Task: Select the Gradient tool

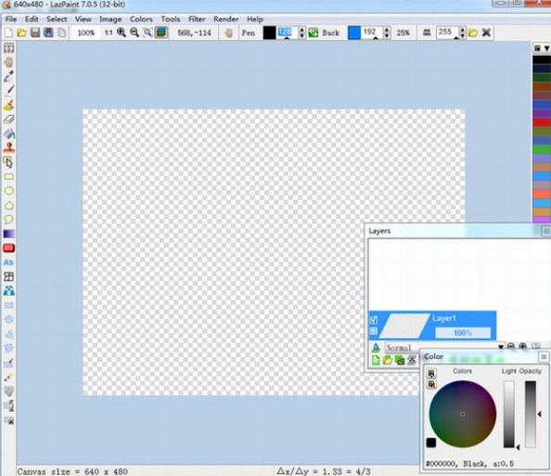Action: (8, 234)
